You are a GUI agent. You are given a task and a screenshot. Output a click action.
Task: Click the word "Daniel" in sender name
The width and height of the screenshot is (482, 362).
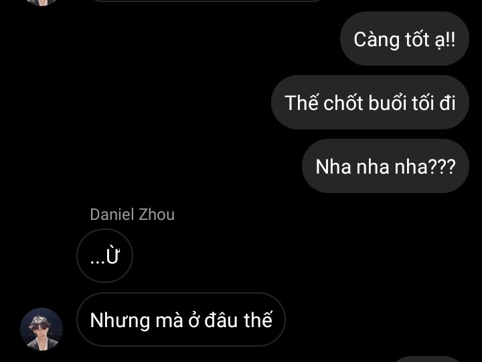coord(112,215)
